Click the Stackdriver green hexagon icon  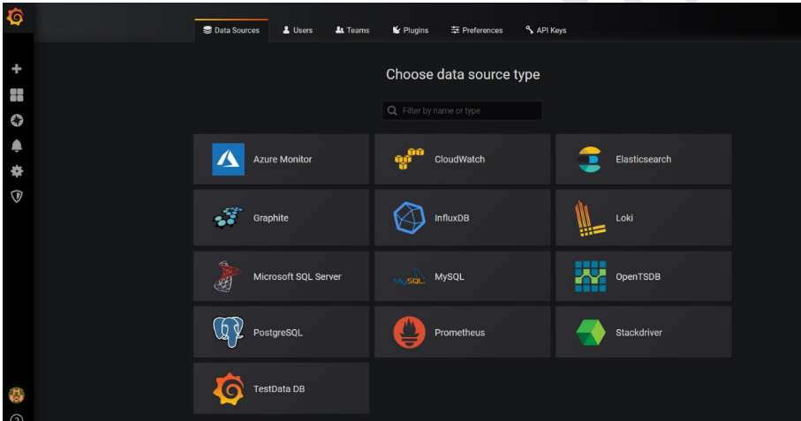click(591, 333)
